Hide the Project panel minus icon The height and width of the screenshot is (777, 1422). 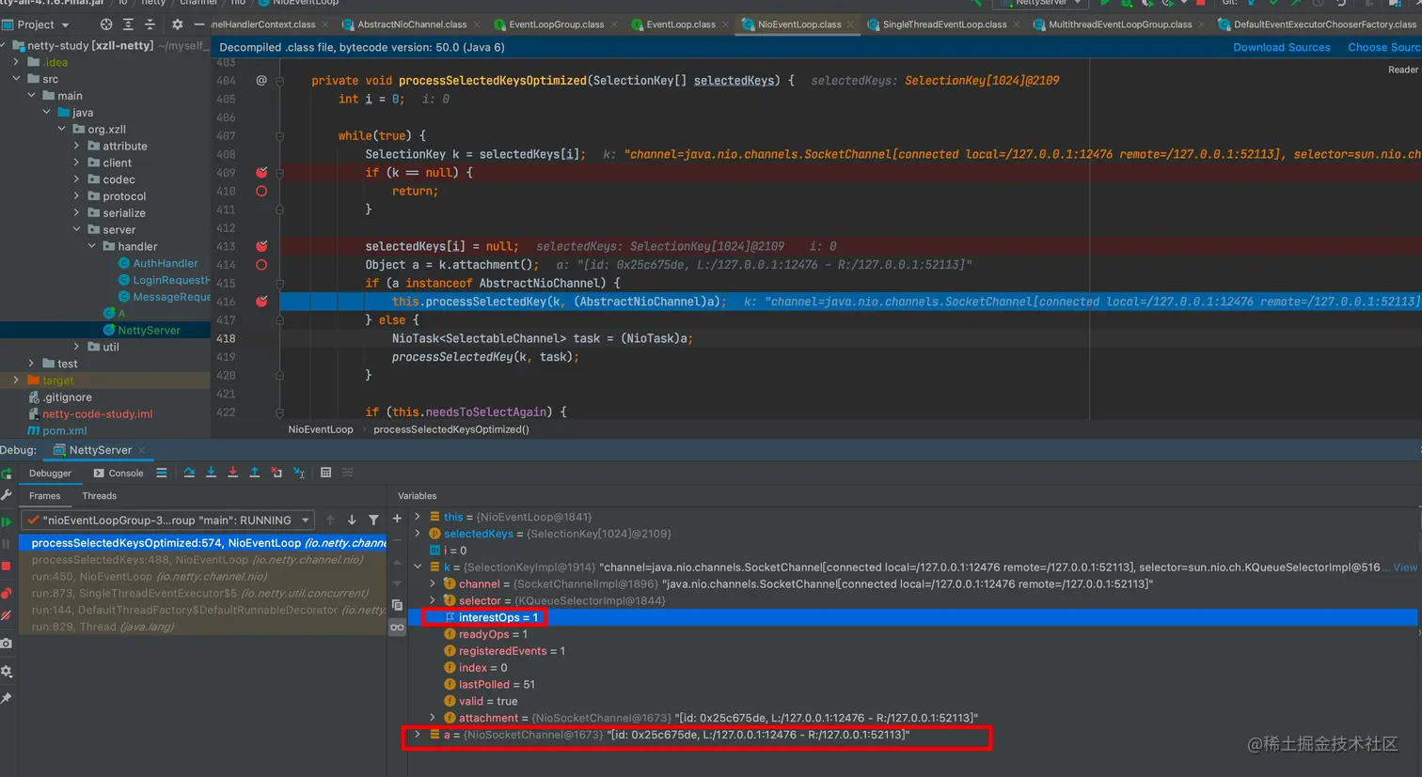pos(198,24)
